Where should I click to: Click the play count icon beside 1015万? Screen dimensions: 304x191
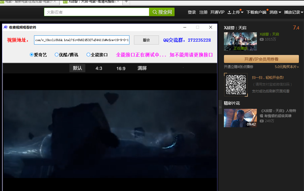pos(262,39)
